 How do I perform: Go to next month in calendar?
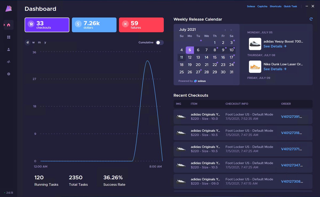coord(231,30)
